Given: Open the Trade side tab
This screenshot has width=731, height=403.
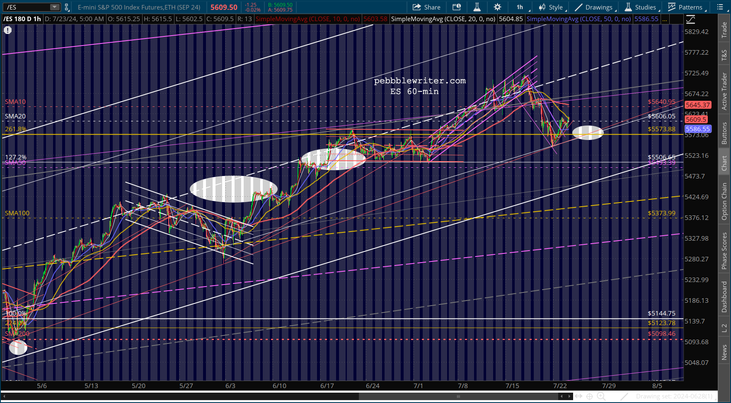Looking at the screenshot, I should pyautogui.click(x=724, y=30).
